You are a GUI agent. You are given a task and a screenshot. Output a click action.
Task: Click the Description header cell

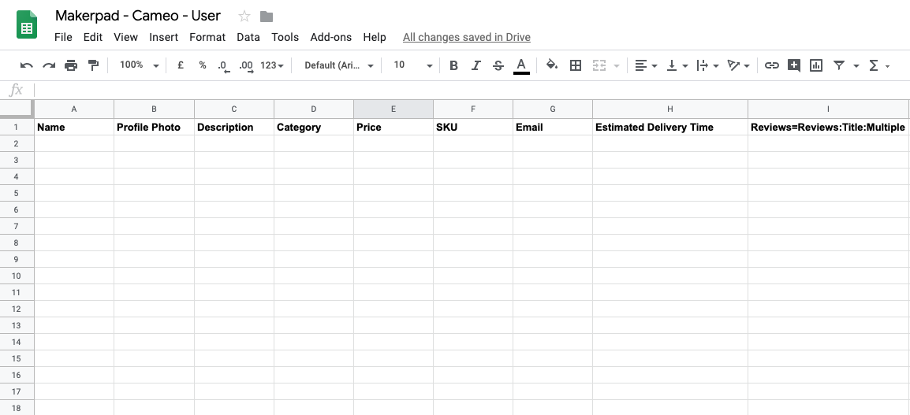[x=234, y=127]
